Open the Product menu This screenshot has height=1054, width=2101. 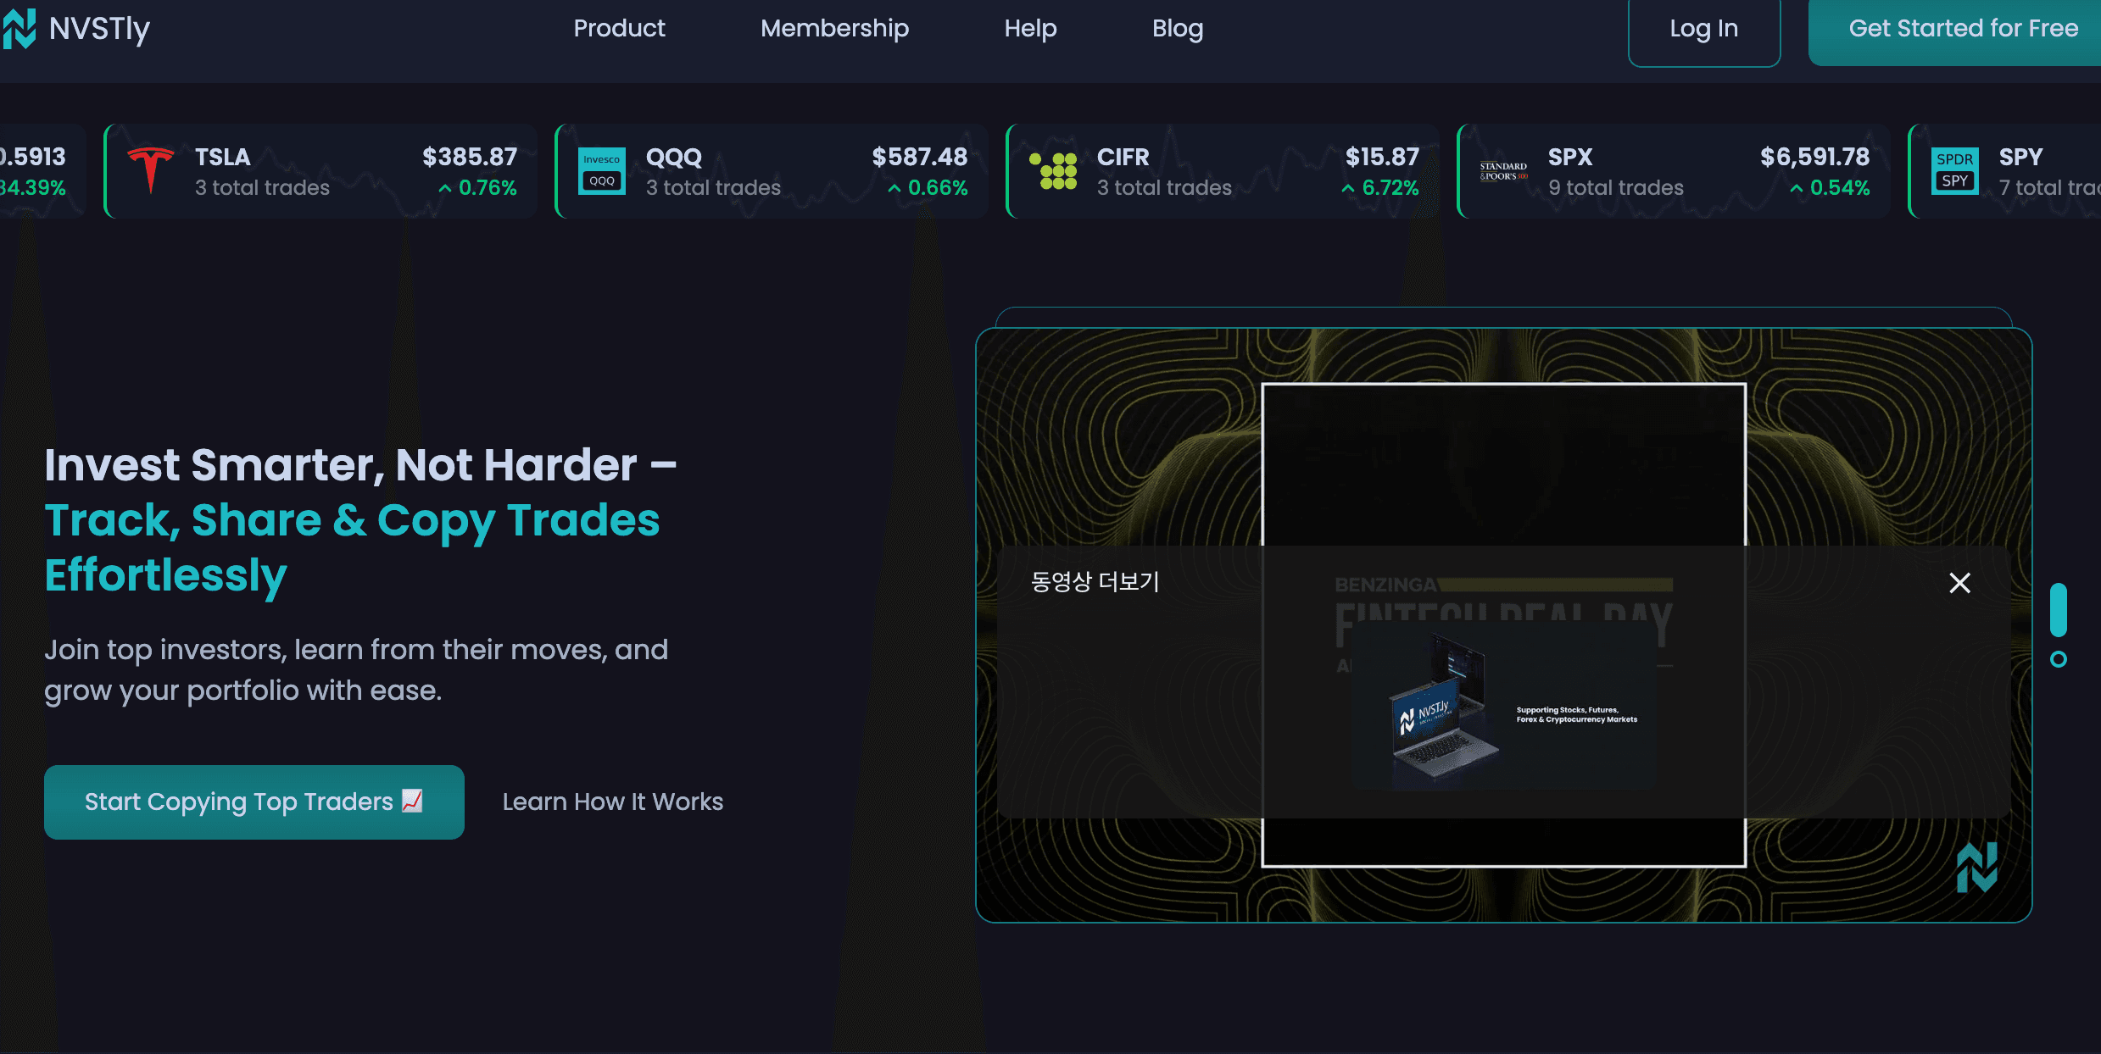coord(619,28)
